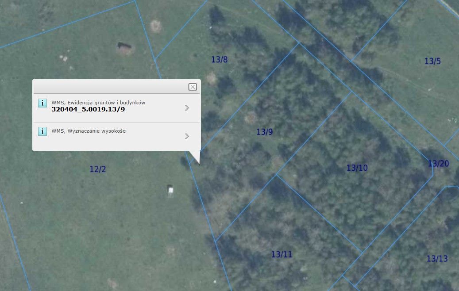This screenshot has width=459, height=291.
Task: Open WMS, Wyznaczanie wysokości entry
Action: click(x=116, y=136)
